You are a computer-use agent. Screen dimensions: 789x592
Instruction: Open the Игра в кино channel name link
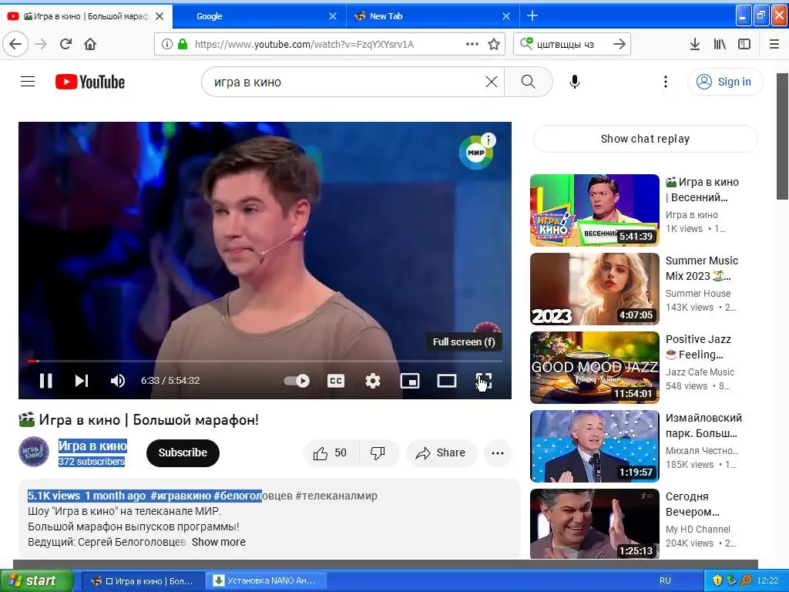coord(92,446)
